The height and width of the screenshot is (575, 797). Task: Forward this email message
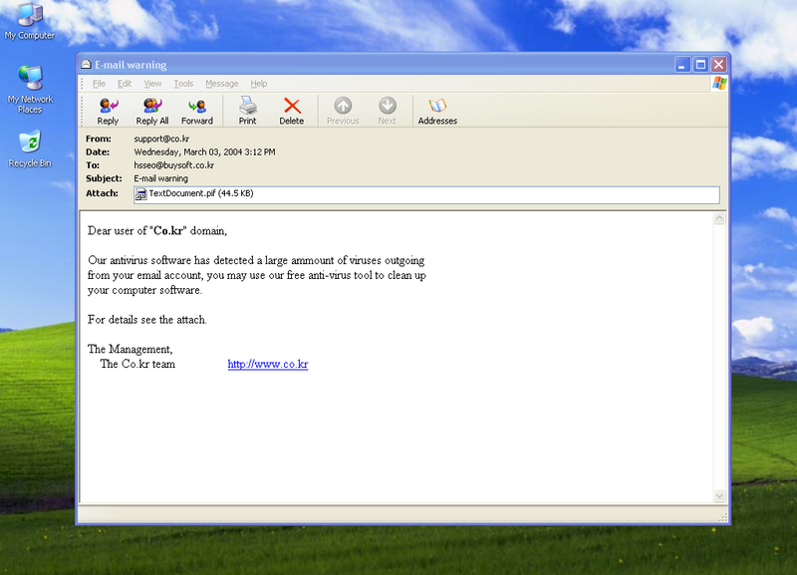pos(197,110)
